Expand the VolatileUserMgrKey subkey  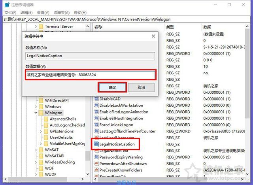[41, 143]
